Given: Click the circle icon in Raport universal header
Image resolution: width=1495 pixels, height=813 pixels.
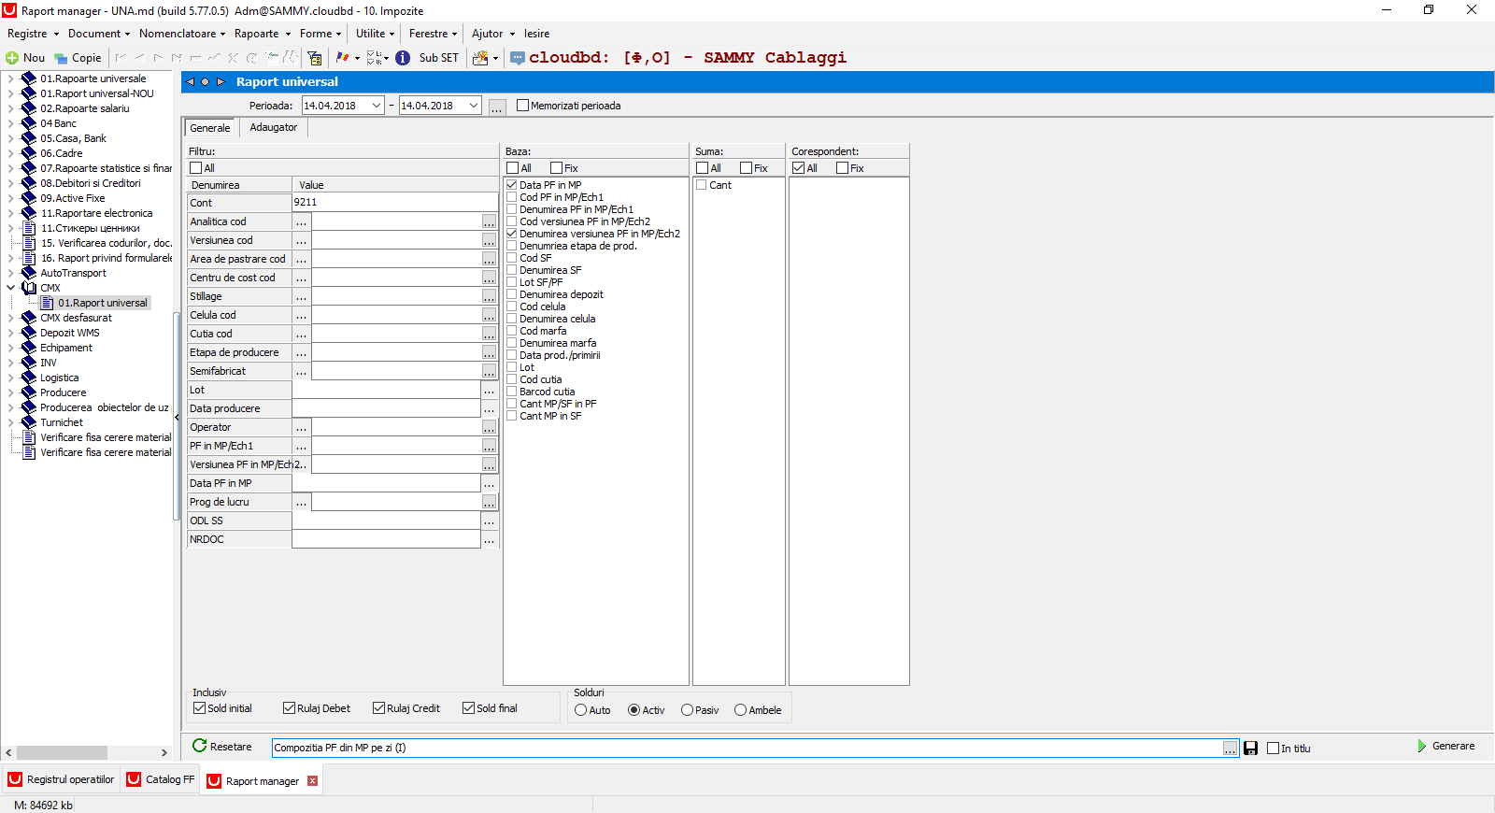Looking at the screenshot, I should pos(206,82).
